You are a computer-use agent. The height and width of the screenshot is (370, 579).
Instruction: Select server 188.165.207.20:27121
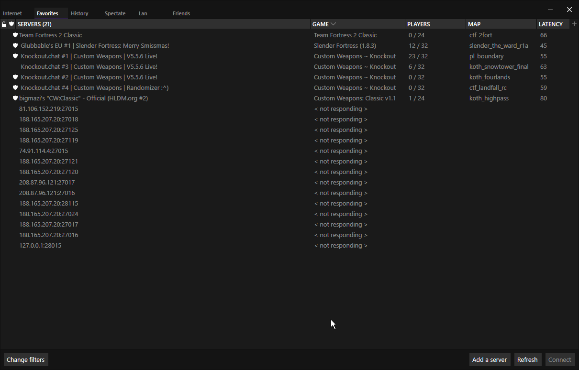tap(285, 161)
